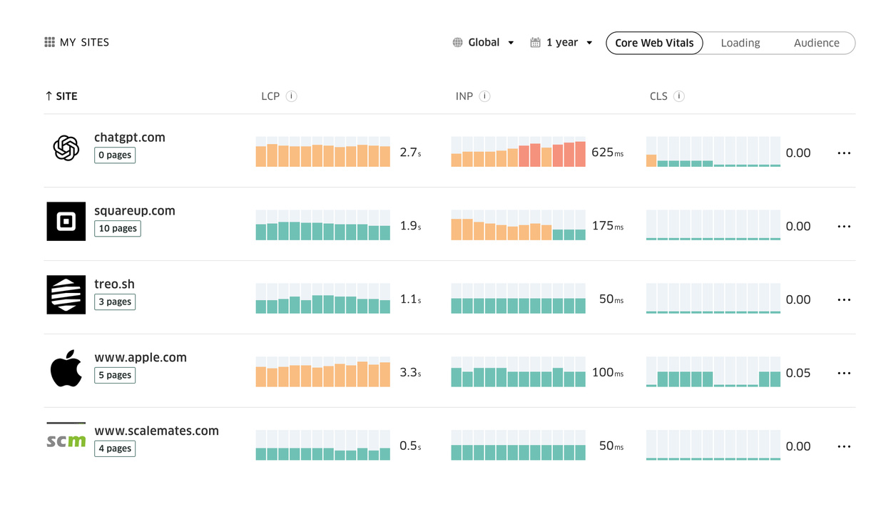Viewport: 896px width, 509px height.
Task: Sort the list by the SITE column
Action: (61, 96)
